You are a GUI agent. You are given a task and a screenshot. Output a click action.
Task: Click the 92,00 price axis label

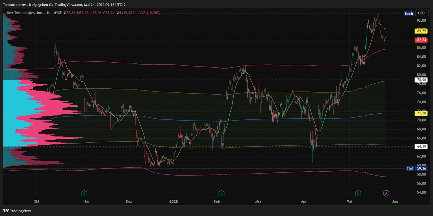click(x=421, y=20)
